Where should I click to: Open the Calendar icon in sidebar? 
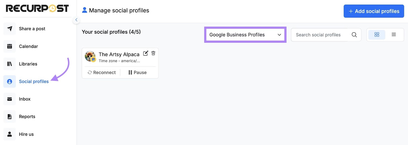[10, 46]
